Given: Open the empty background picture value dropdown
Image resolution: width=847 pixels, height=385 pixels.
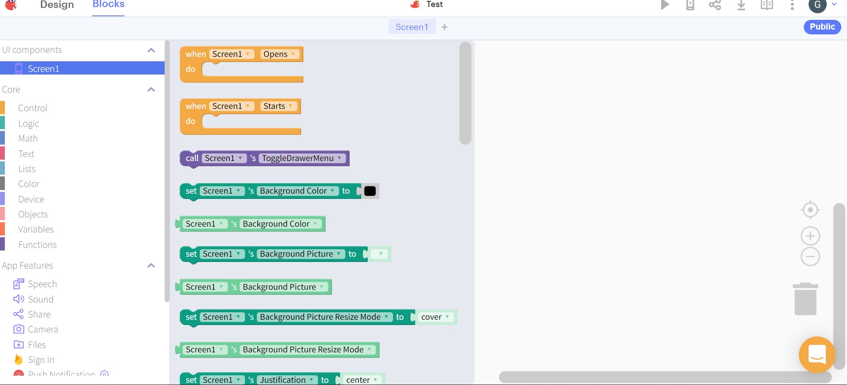Looking at the screenshot, I should [x=379, y=254].
